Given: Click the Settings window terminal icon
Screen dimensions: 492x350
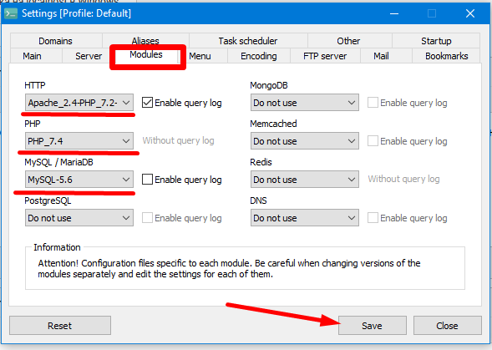Looking at the screenshot, I should point(11,13).
